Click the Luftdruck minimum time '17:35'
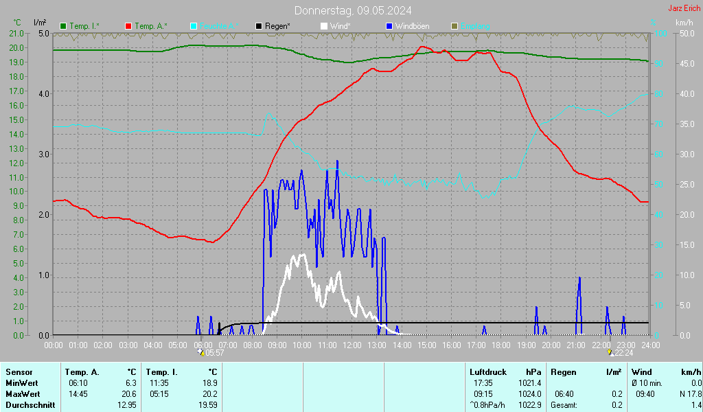 click(x=483, y=383)
